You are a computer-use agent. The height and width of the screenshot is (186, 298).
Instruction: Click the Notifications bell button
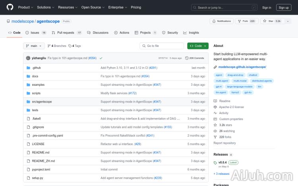[x=222, y=21]
